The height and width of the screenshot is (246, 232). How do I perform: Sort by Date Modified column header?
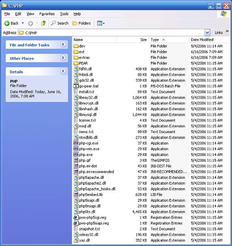click(x=209, y=40)
